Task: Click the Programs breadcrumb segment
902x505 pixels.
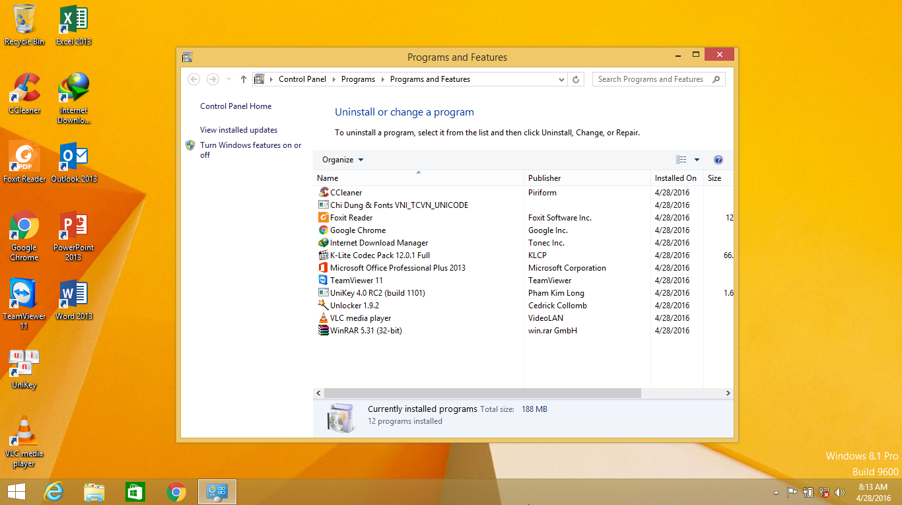Action: tap(358, 79)
